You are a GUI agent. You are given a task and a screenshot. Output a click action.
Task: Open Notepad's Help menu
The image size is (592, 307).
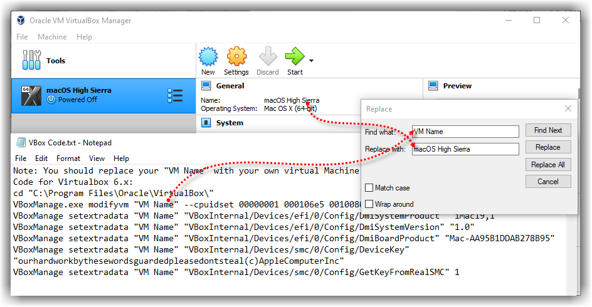point(121,159)
